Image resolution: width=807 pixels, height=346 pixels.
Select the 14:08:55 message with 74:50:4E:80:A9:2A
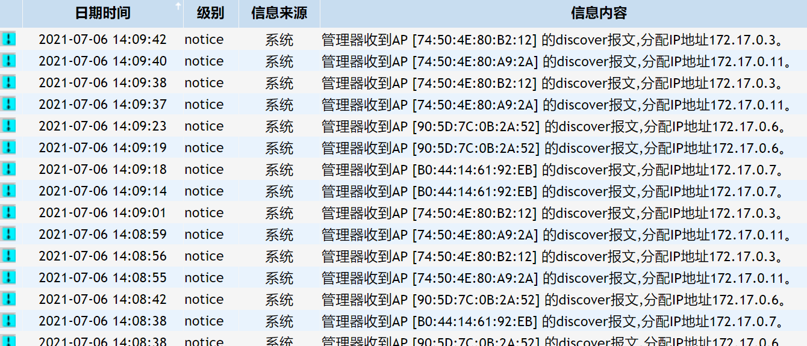click(556, 279)
